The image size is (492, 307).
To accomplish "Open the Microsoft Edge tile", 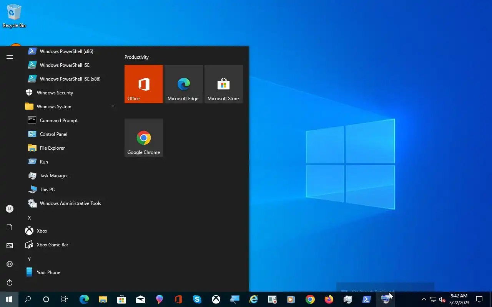I will (184, 84).
